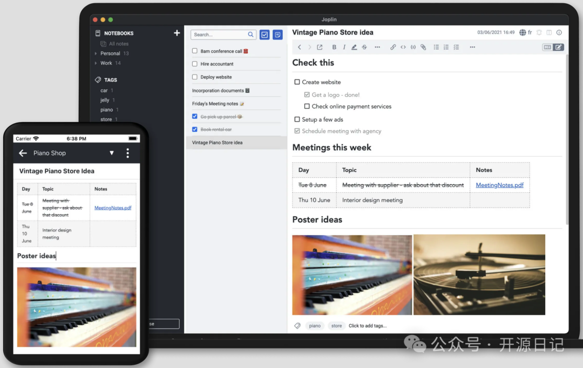
Task: Click the piano tag chip below note
Action: pos(315,326)
